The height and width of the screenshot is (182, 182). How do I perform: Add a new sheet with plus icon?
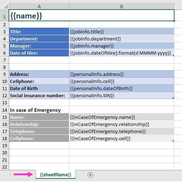[x=90, y=175]
